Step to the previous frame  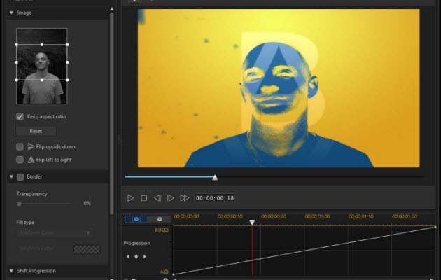157,198
